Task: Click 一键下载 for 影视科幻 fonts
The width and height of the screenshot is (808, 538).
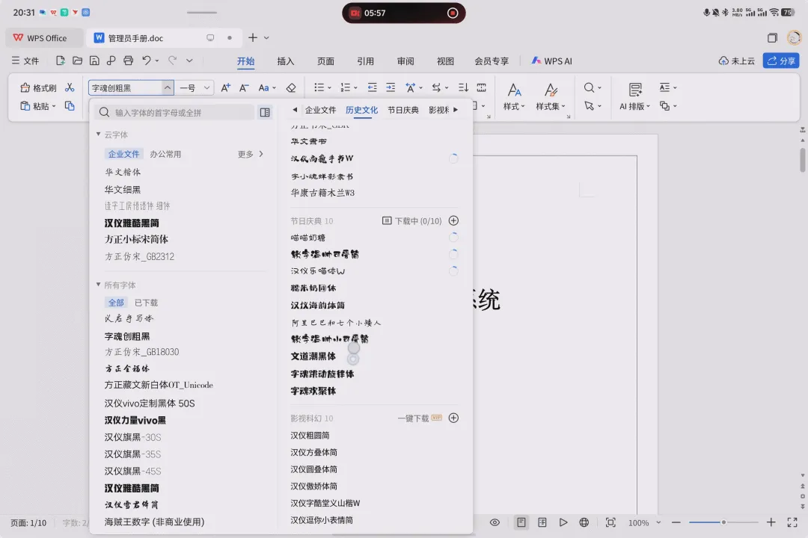Action: point(413,418)
